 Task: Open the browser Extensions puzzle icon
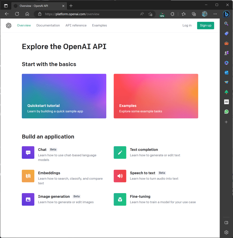[172, 14]
